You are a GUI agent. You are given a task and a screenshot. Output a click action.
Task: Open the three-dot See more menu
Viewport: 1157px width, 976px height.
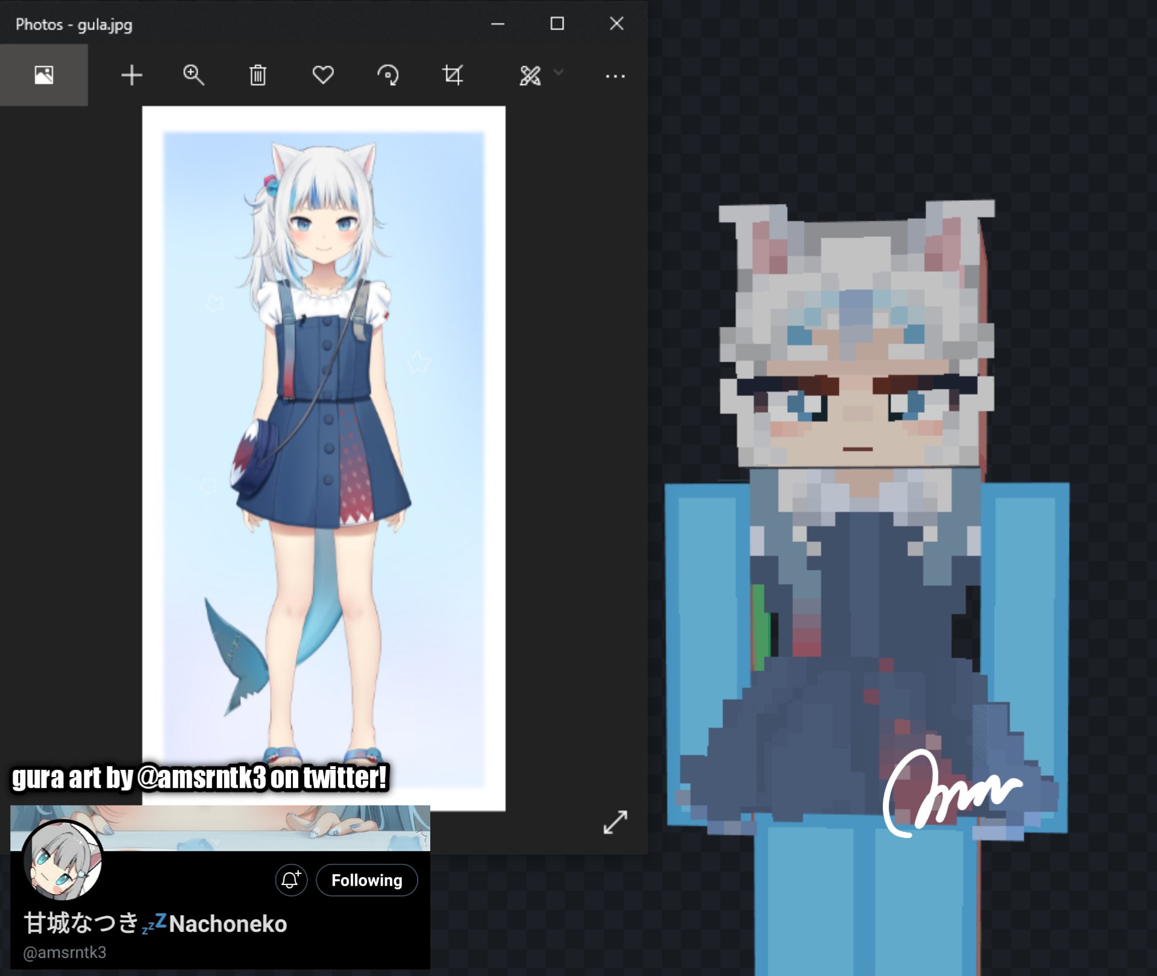click(615, 76)
